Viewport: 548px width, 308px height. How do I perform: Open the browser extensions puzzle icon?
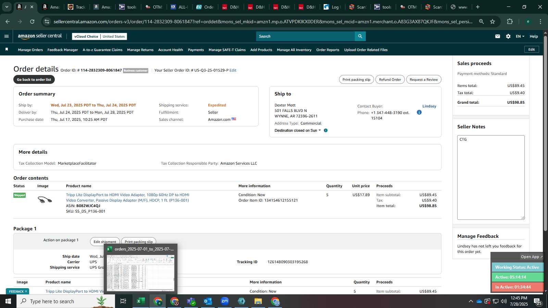510,22
